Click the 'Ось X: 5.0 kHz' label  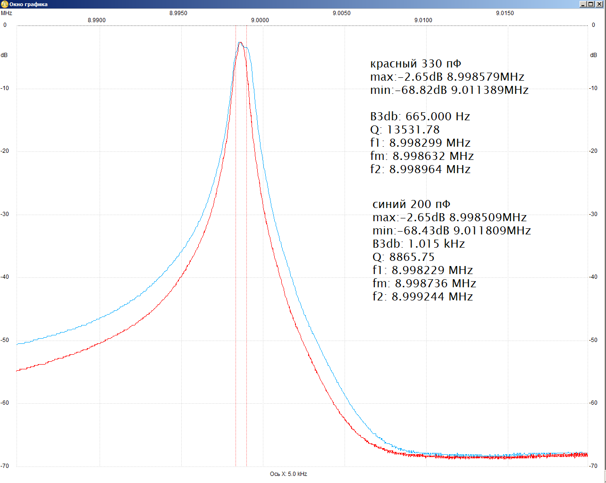[x=288, y=474]
